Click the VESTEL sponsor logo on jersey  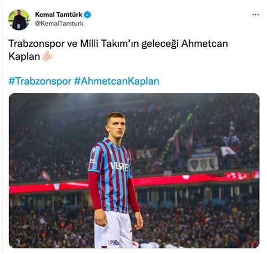pyautogui.click(x=119, y=167)
